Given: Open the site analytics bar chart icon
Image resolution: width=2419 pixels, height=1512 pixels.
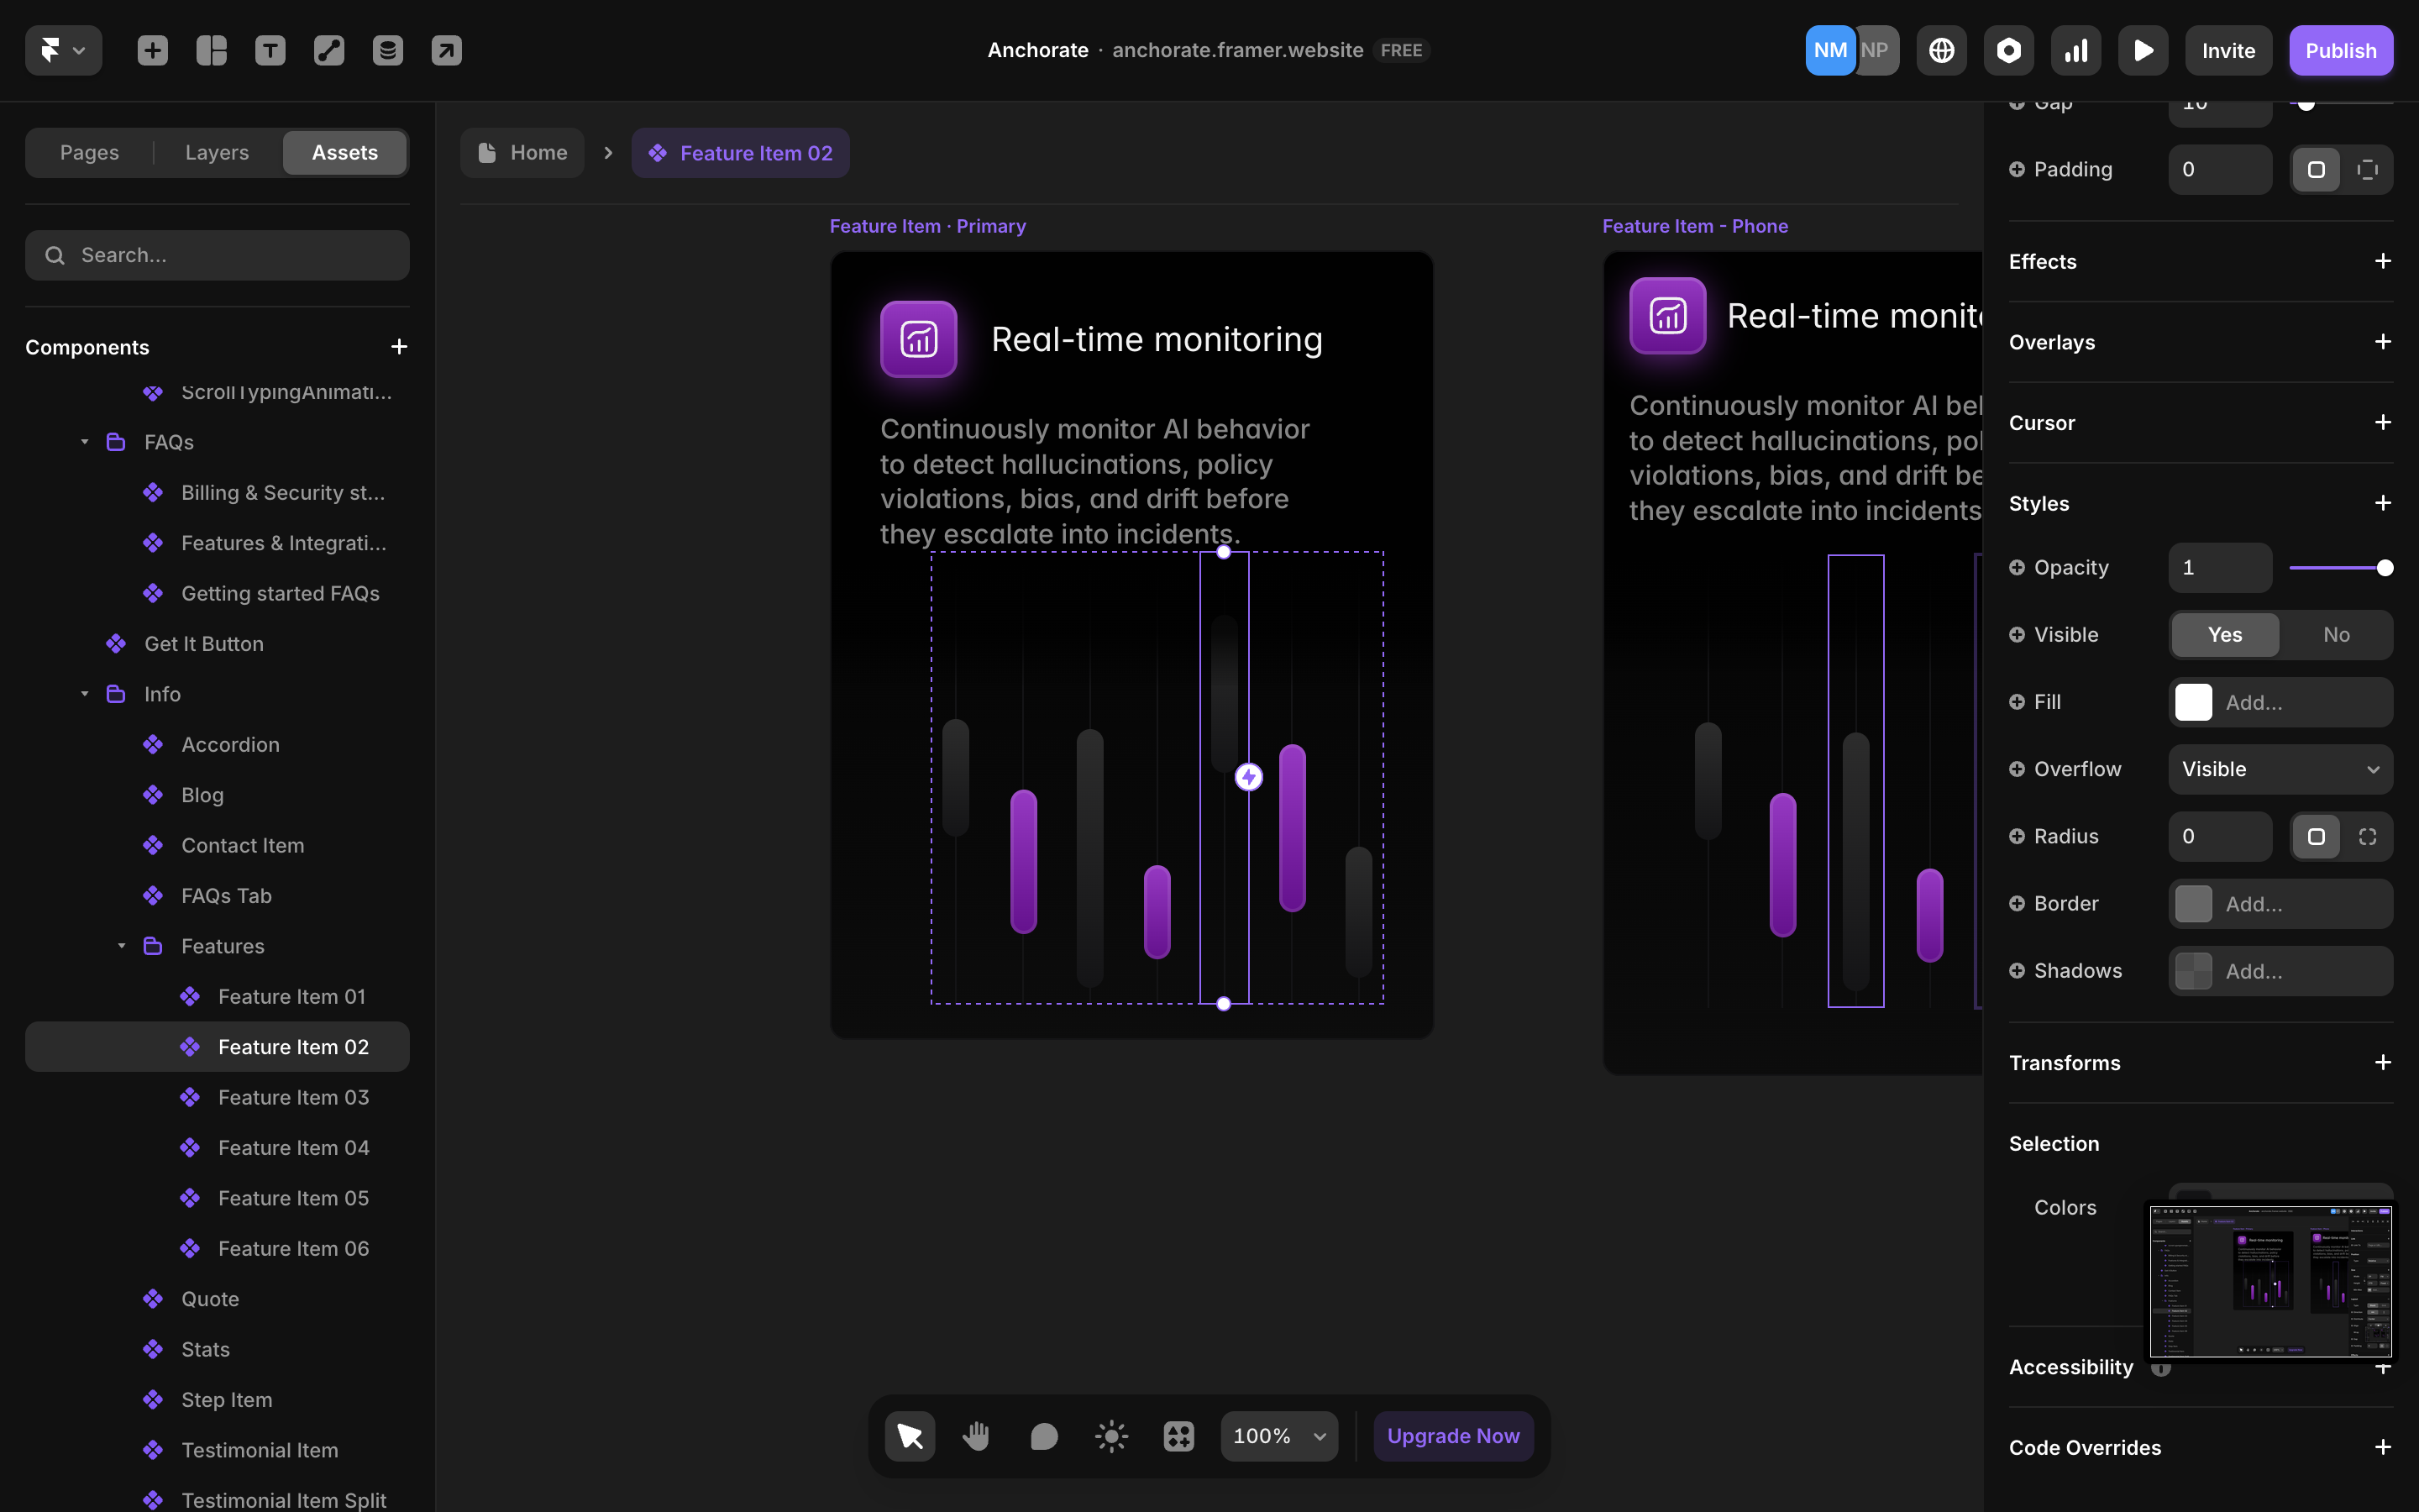Looking at the screenshot, I should pyautogui.click(x=2075, y=50).
